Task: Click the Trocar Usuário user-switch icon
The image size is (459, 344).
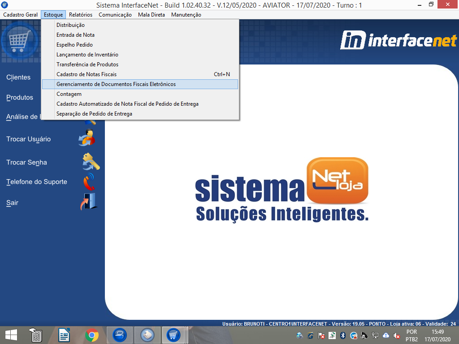Action: tap(87, 138)
